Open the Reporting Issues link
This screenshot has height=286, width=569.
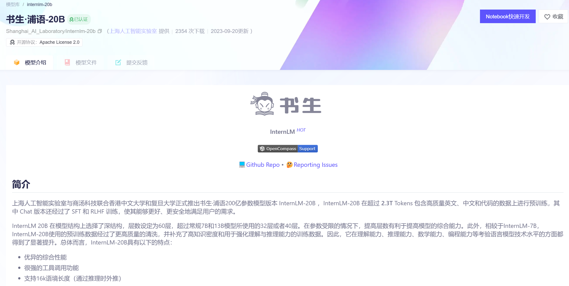(x=316, y=165)
